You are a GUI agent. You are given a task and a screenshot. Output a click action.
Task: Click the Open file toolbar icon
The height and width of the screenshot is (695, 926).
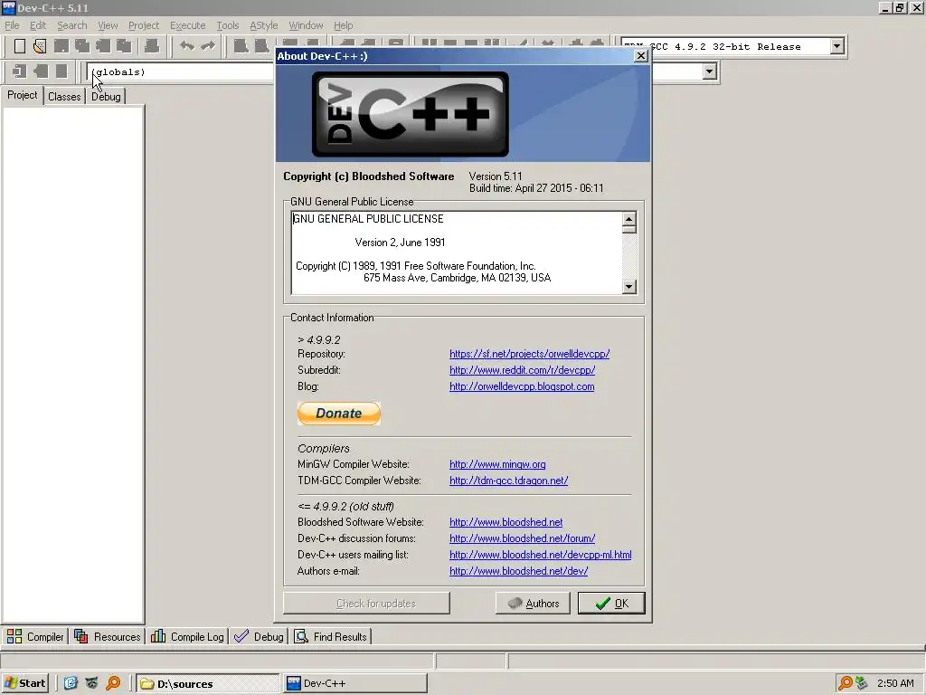pyautogui.click(x=40, y=46)
